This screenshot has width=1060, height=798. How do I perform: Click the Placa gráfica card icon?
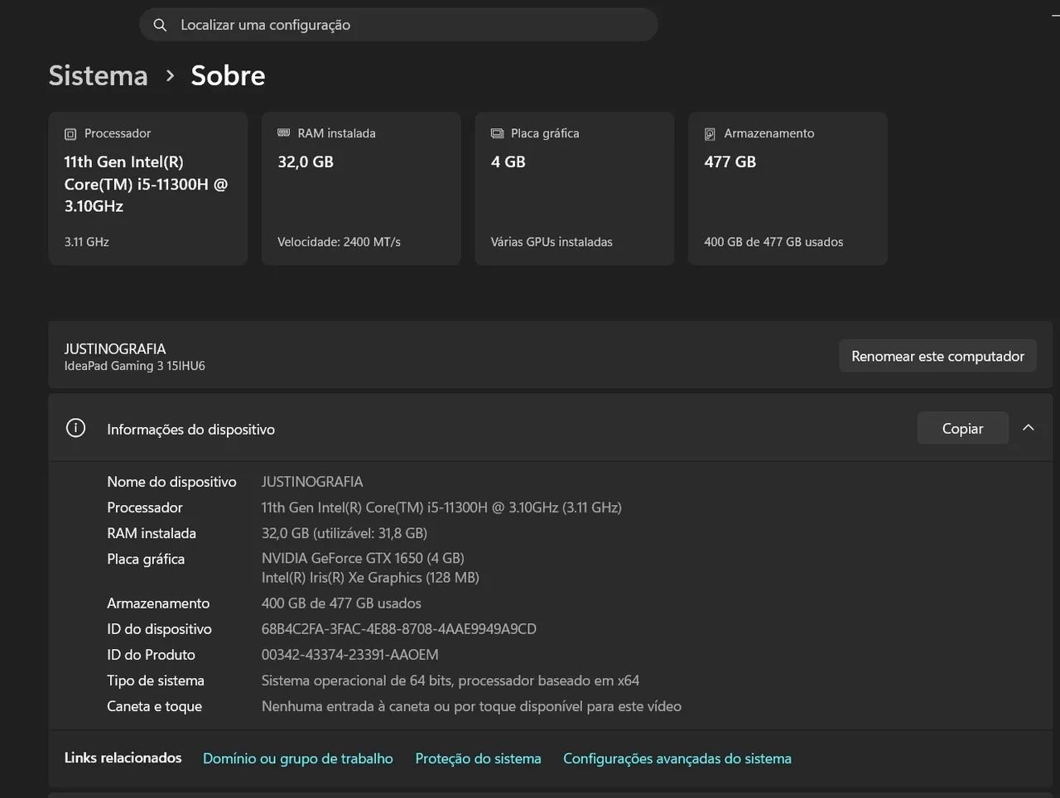[497, 133]
